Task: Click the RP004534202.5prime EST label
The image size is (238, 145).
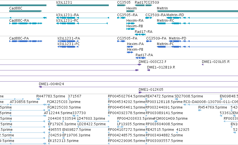Action: click(x=127, y=102)
